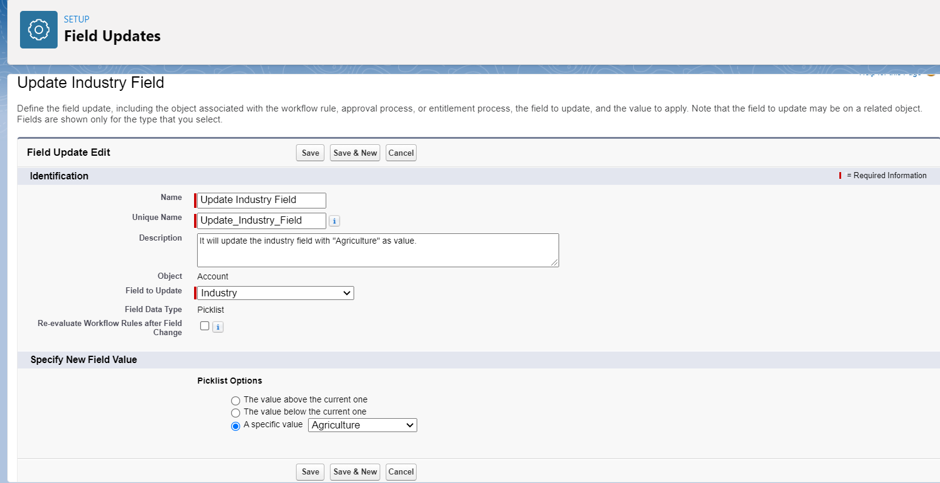Click into the Name text field
The image size is (940, 483).
[x=261, y=200]
